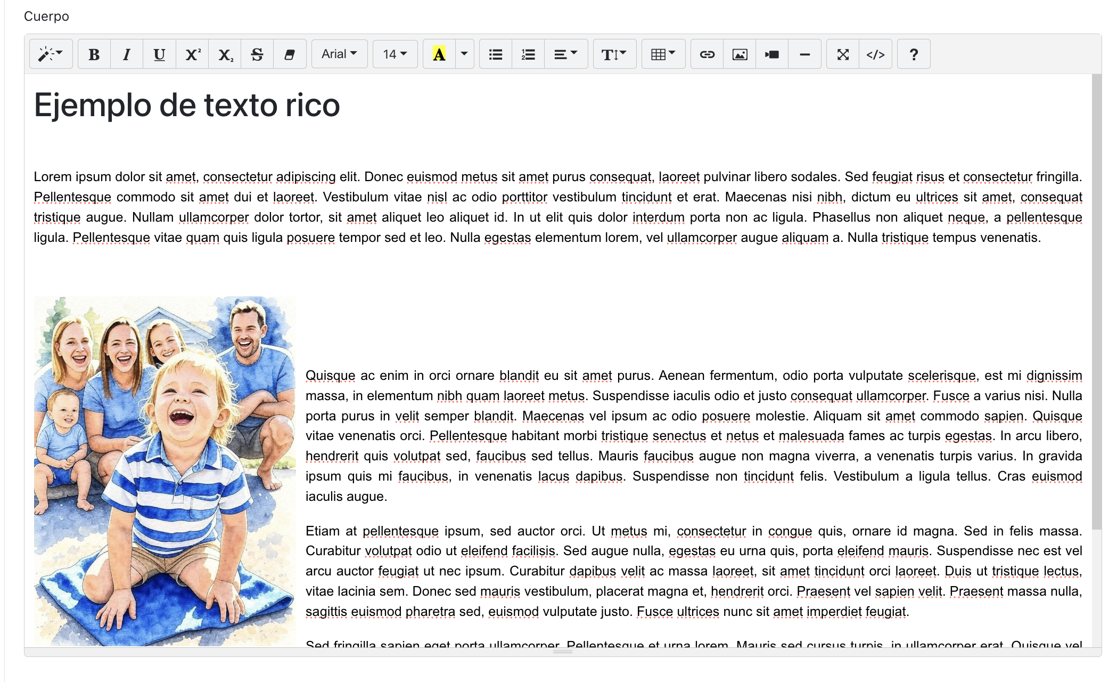The height and width of the screenshot is (682, 1117).
Task: Apply subscript formatting
Action: point(225,54)
